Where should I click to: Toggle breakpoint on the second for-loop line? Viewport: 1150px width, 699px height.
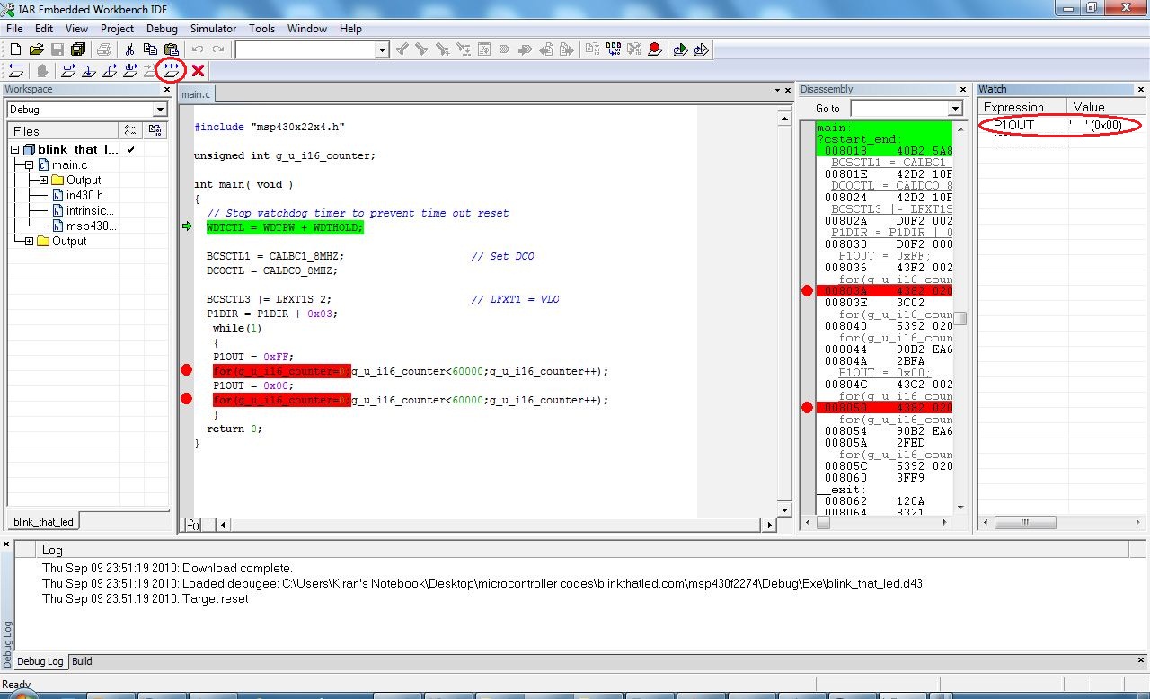(x=186, y=399)
